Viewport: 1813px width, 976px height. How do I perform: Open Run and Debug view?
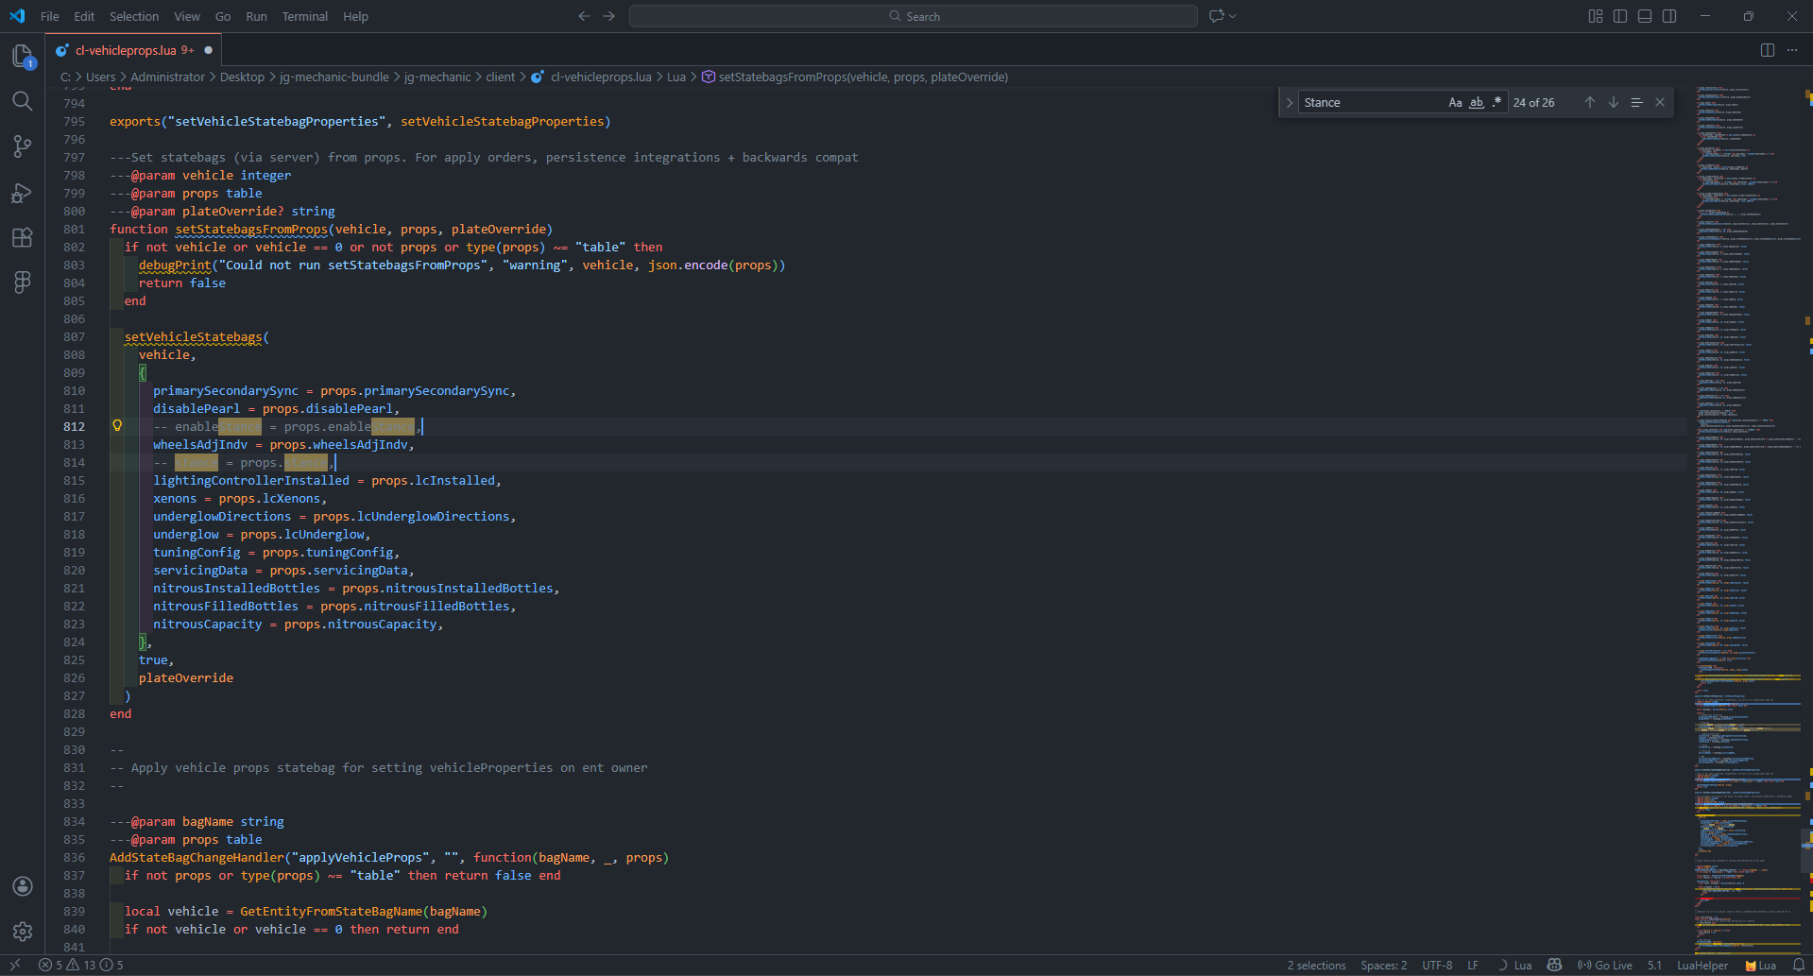[23, 193]
